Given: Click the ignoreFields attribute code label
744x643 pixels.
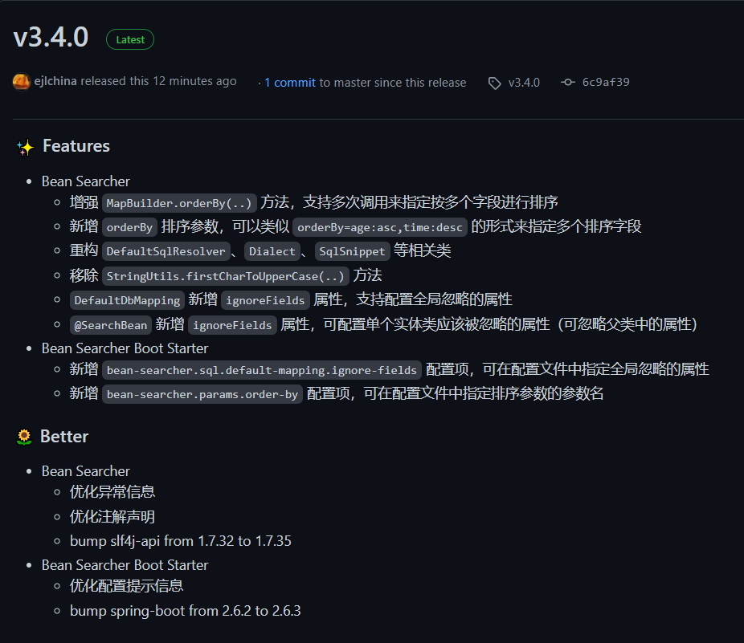Looking at the screenshot, I should 265,299.
